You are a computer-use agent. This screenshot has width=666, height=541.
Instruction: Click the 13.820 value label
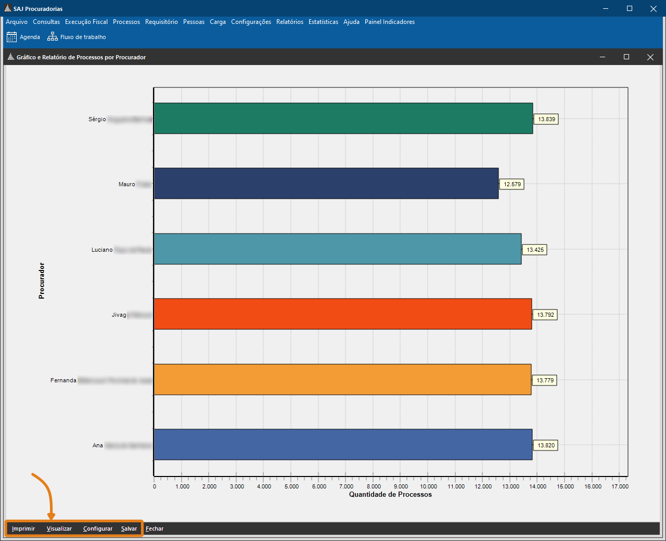pos(546,445)
